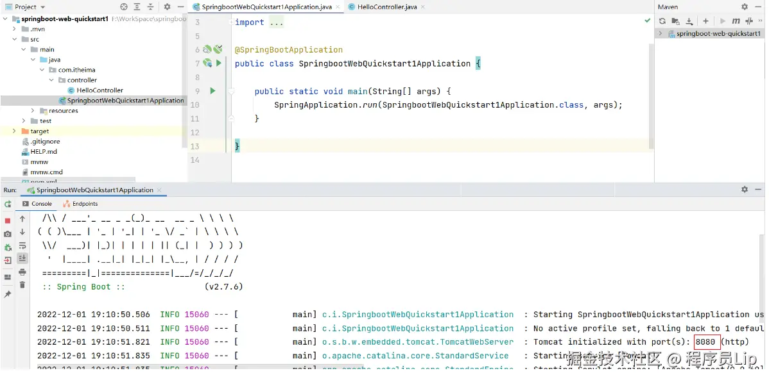This screenshot has height=380, width=769.
Task: Click Expand All in Project panel
Action: click(137, 7)
